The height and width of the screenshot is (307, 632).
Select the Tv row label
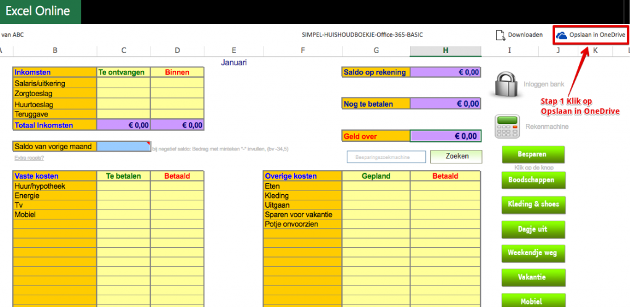(55, 205)
